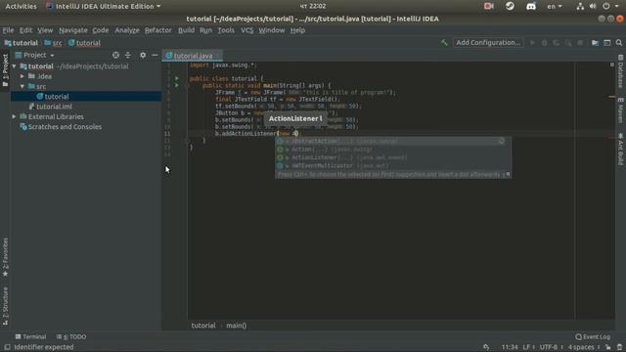Click the tutorial class breadcrumb in navigation bar
Viewport: 626px width, 352px height.
[84, 43]
